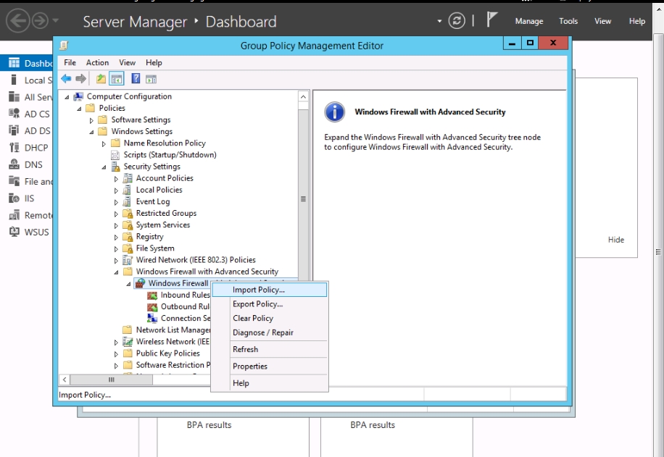Click the Up One Level folder icon
This screenshot has width=664, height=457.
click(x=101, y=79)
